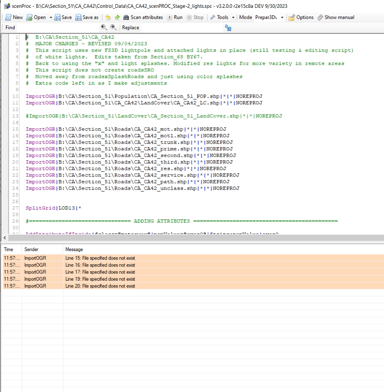Open the Options dialog
384x392 pixels.
click(x=301, y=17)
